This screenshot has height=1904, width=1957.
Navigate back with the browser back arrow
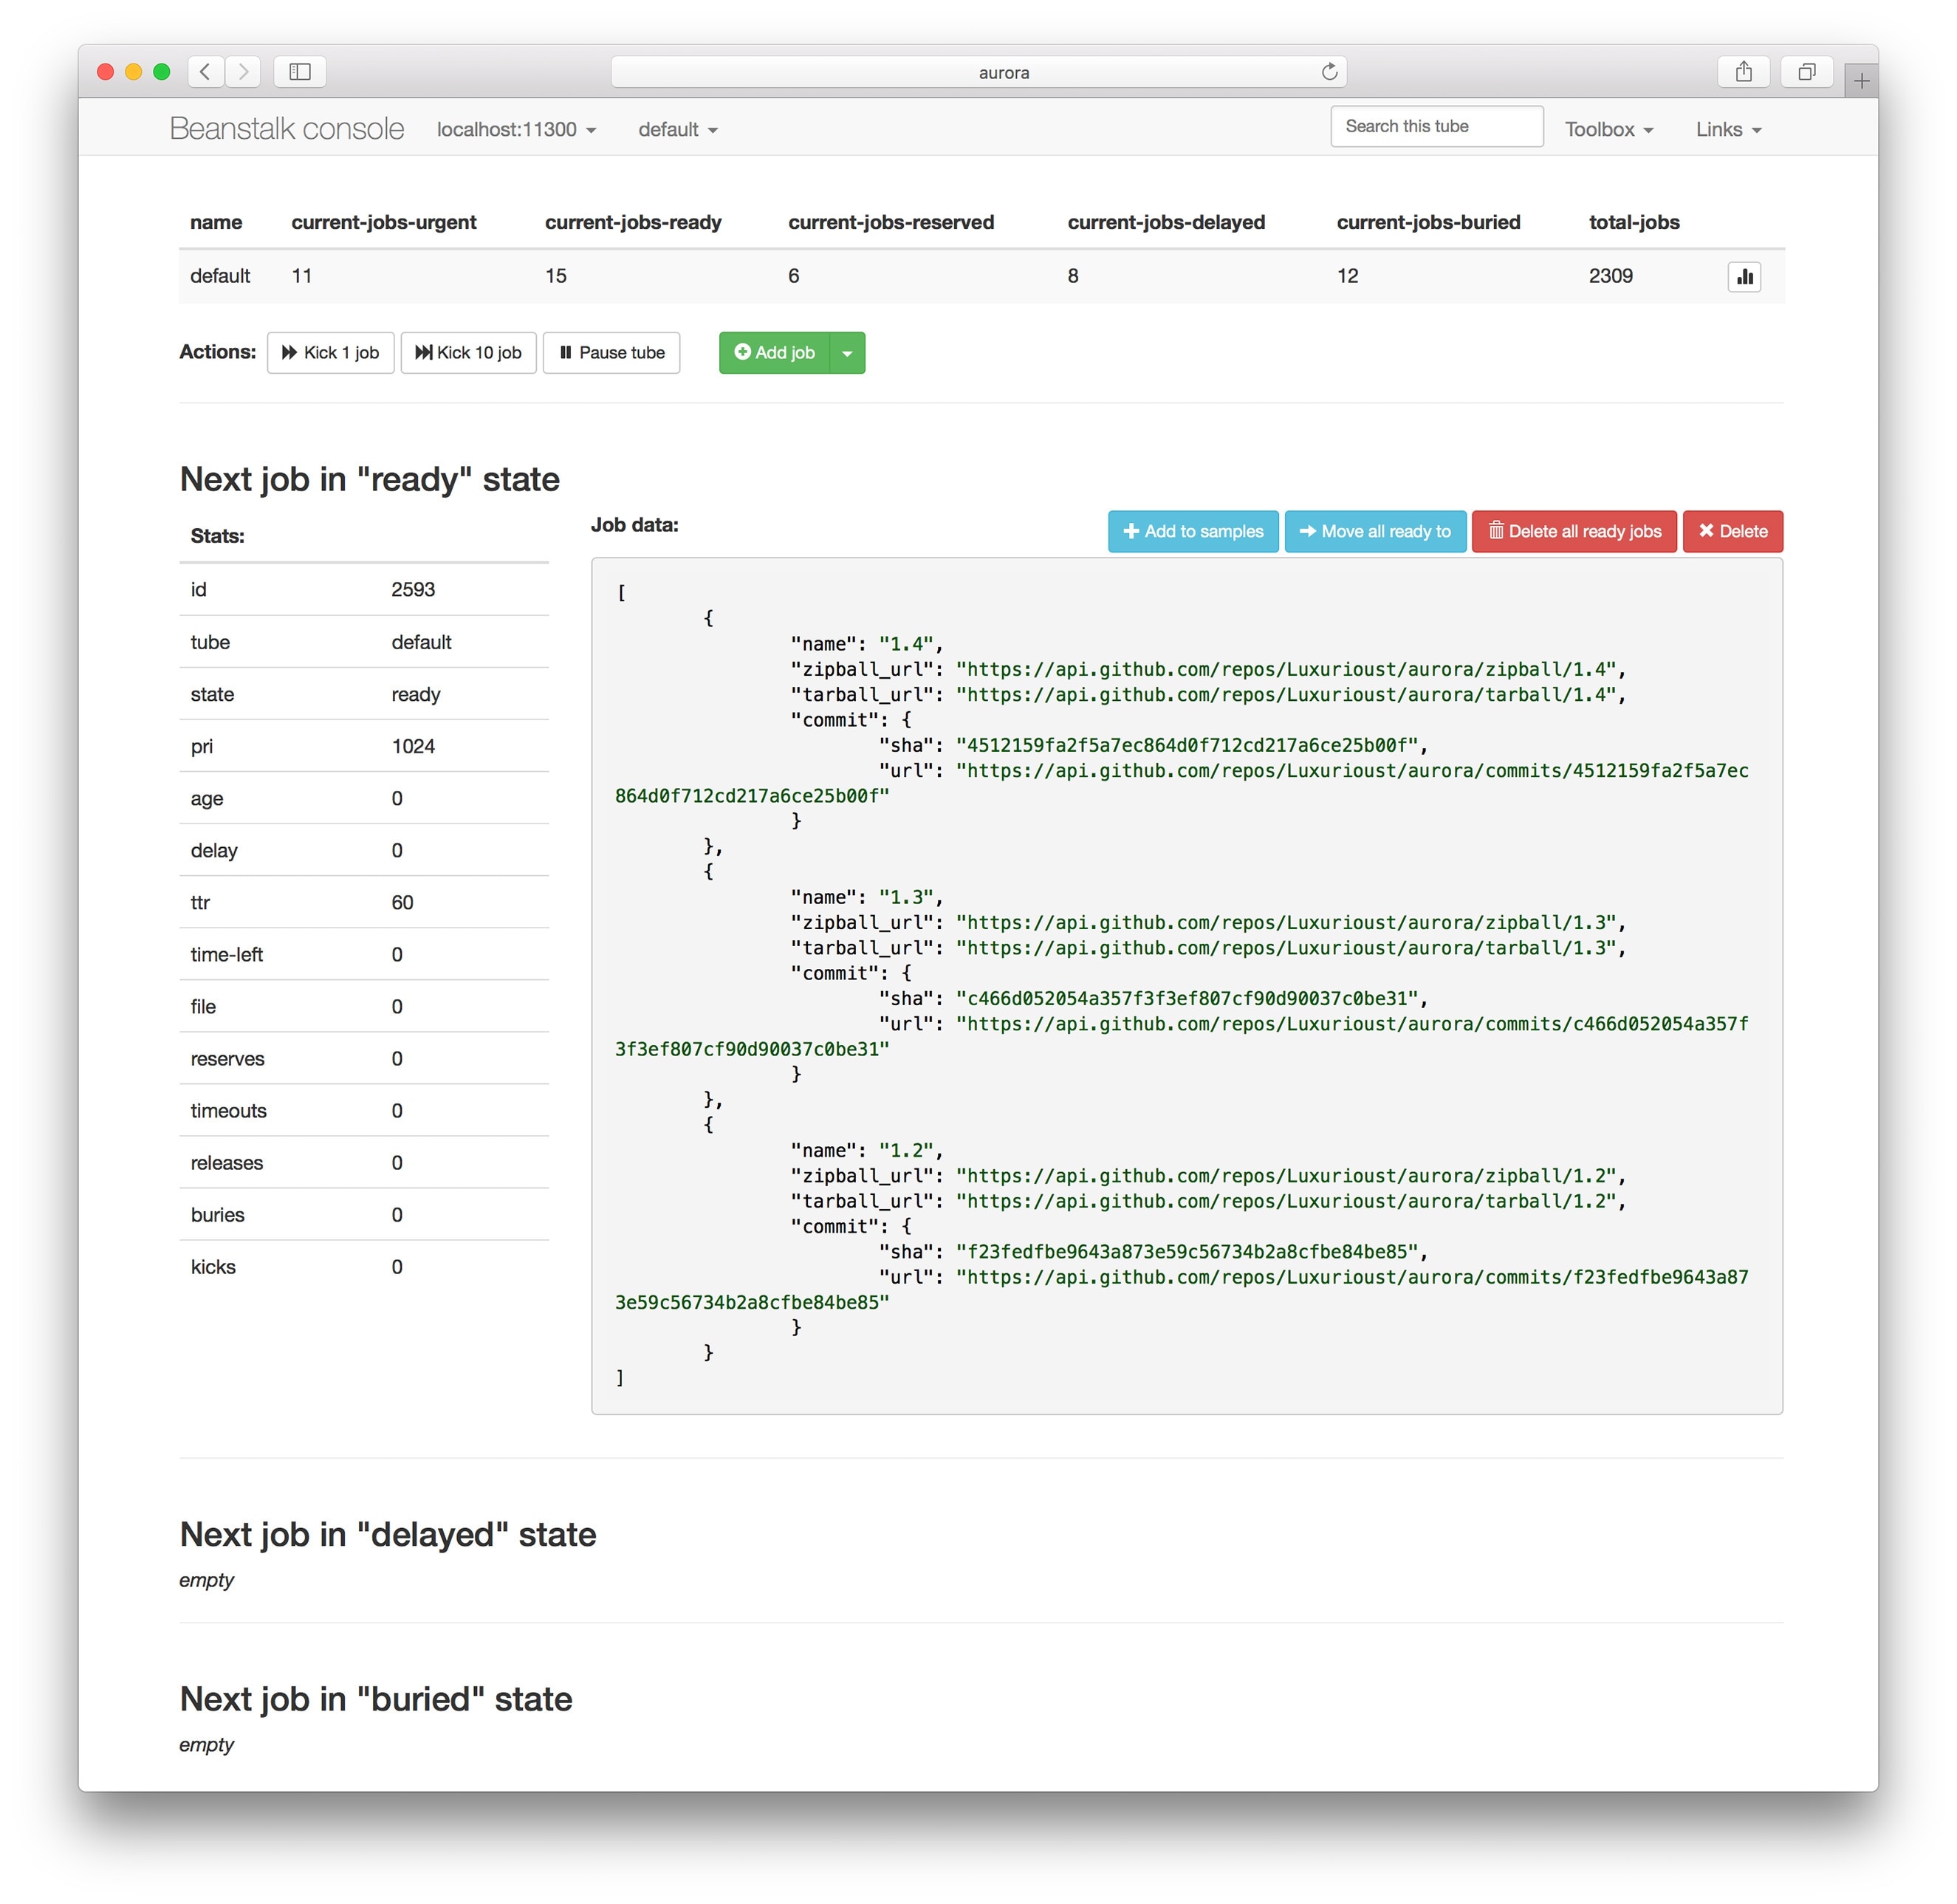[204, 71]
